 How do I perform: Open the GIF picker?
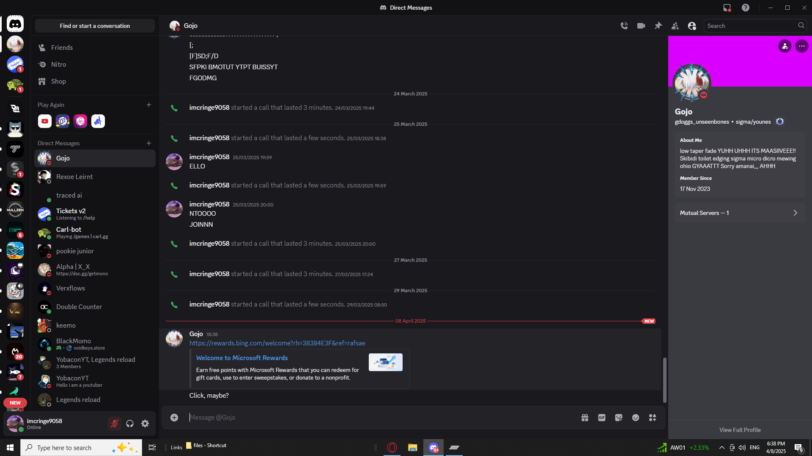tap(602, 418)
